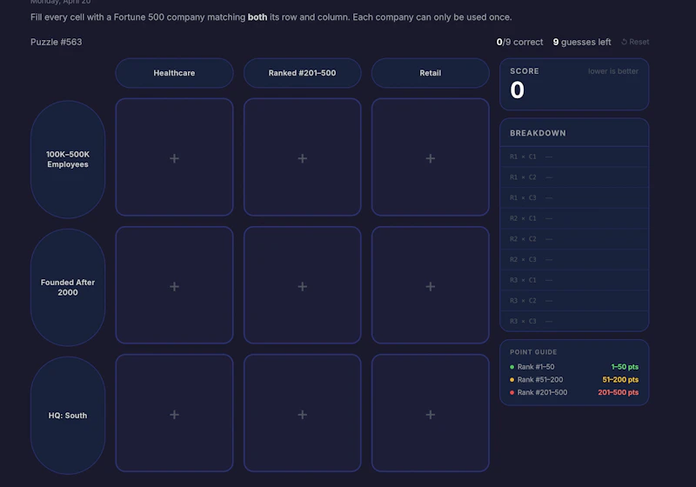Click the R3 × C3 breakdown row

574,321
